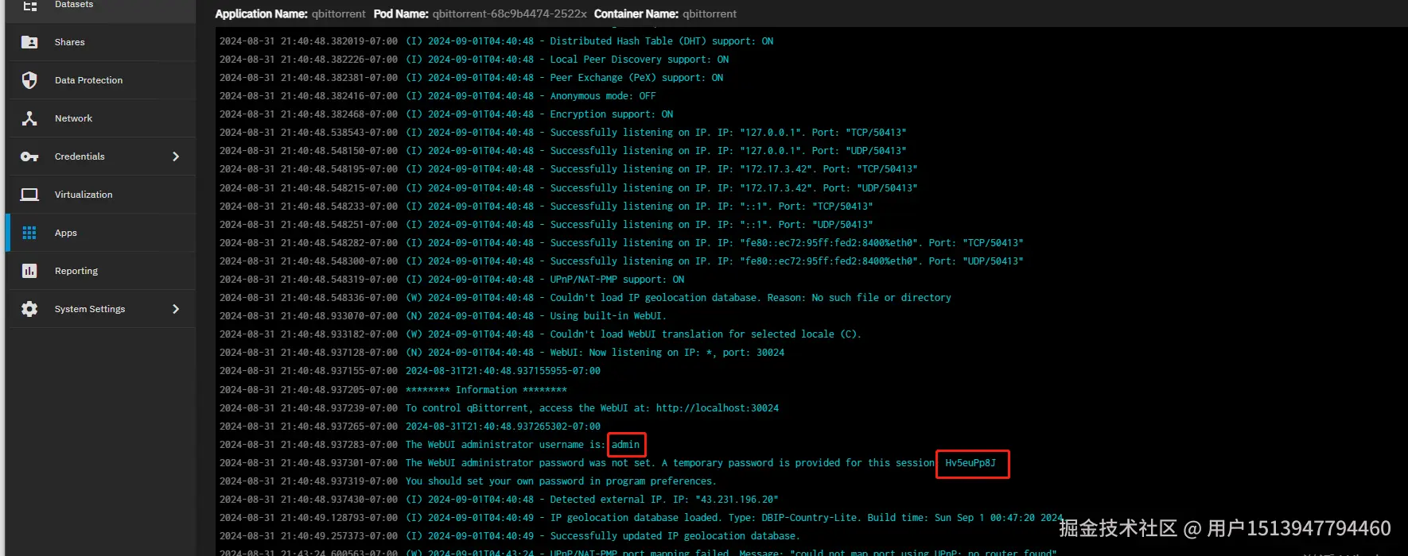
Task: Click the Container Name qbittorrent value
Action: pyautogui.click(x=710, y=14)
